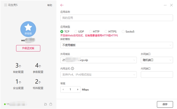Expand the 外网域名 domain dropdown
The image size is (177, 109).
click(99, 60)
